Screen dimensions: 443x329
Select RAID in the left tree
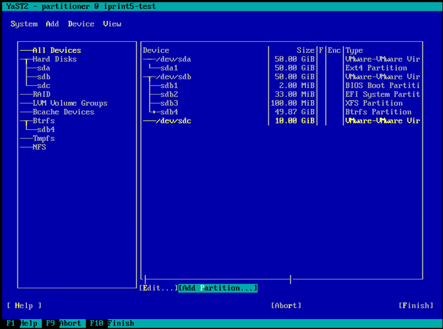[41, 94]
